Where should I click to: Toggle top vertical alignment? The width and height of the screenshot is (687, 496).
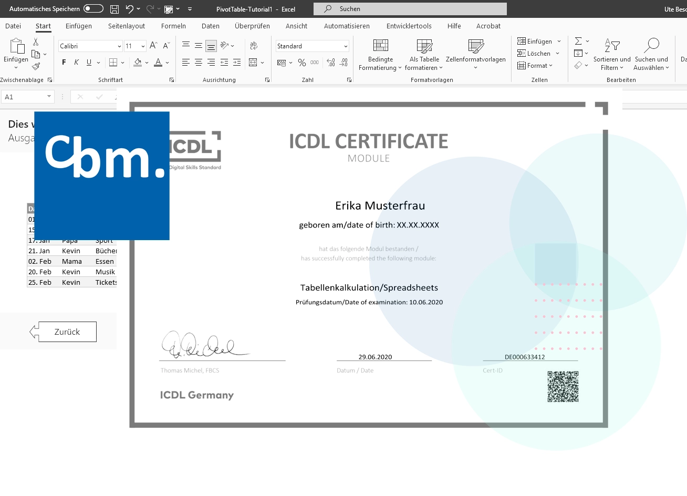tap(186, 46)
